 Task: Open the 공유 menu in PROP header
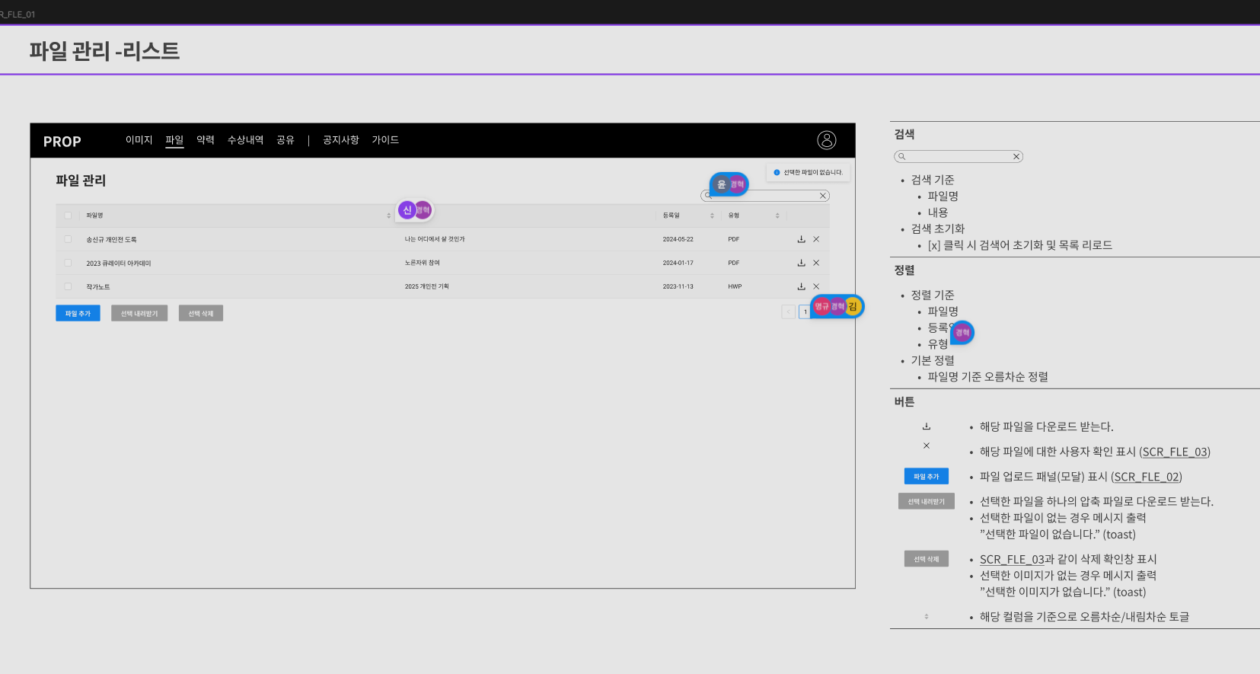click(x=285, y=140)
